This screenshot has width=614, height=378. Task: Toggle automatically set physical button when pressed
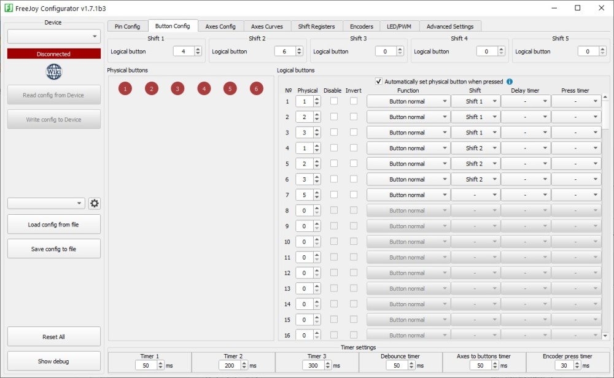coord(379,82)
